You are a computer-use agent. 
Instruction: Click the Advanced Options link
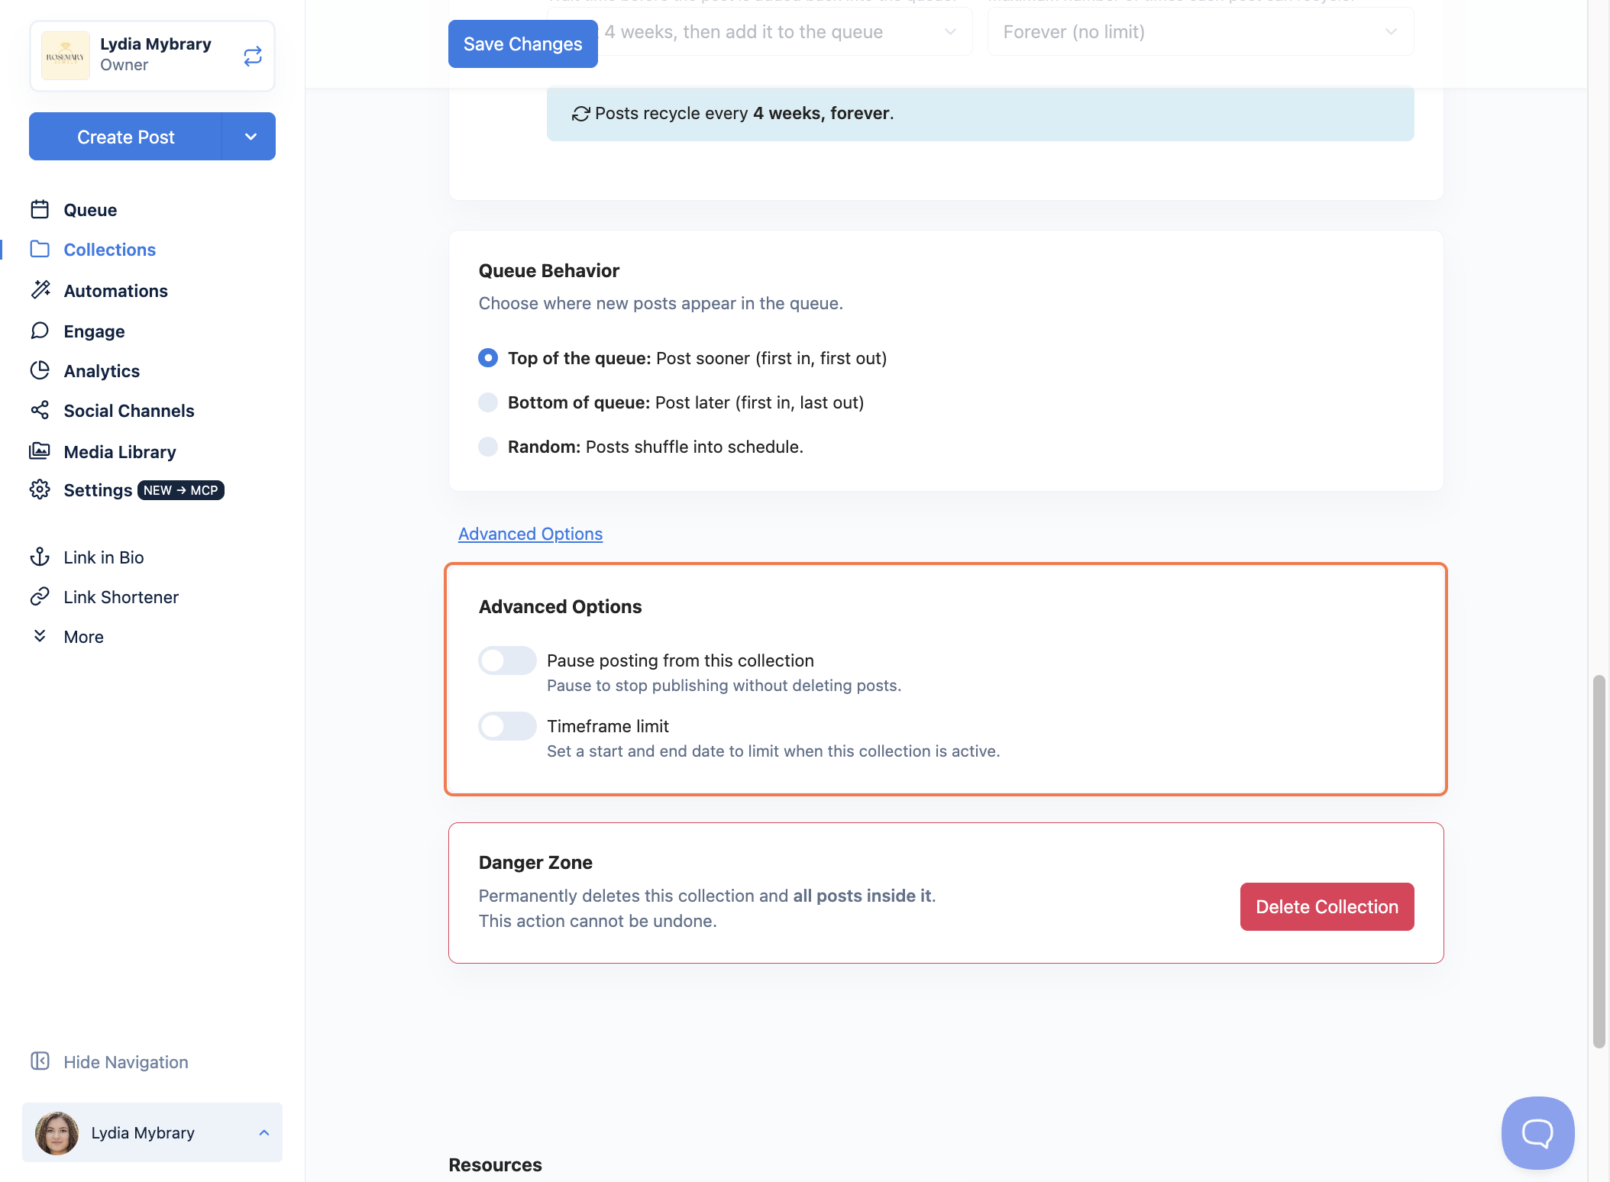[530, 534]
